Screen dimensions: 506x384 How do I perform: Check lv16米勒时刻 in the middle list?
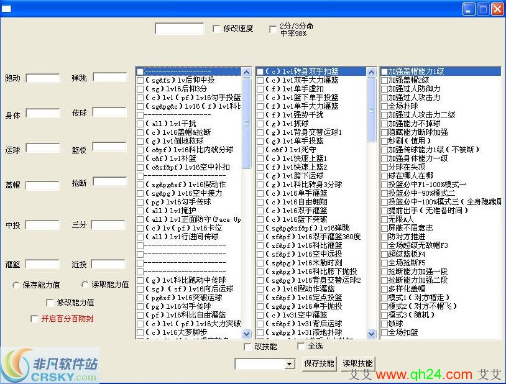(260, 263)
